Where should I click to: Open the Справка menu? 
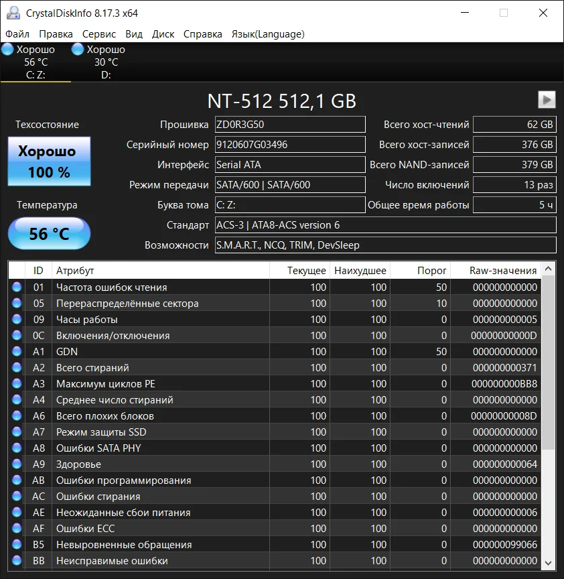(x=203, y=34)
